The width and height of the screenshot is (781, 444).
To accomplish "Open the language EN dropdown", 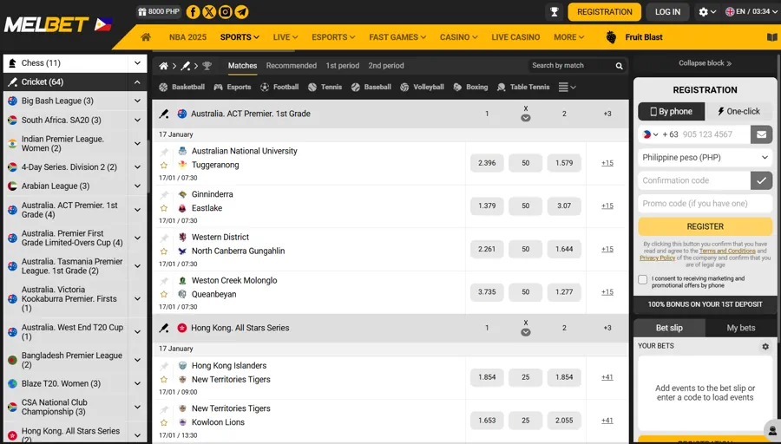I will click(x=750, y=11).
